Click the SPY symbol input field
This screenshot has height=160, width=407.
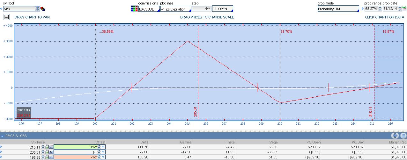coord(19,9)
